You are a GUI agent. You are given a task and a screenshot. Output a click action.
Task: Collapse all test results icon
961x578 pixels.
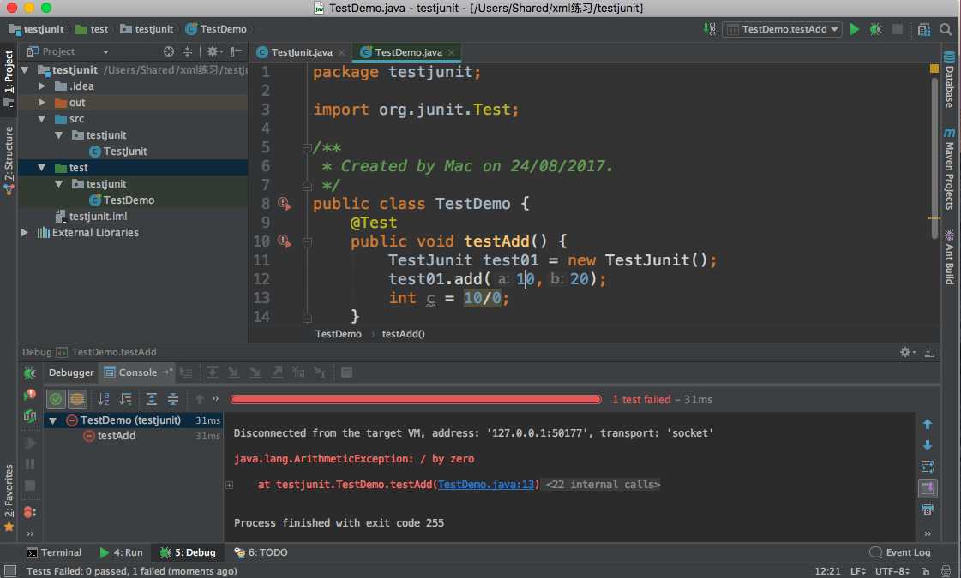(173, 399)
